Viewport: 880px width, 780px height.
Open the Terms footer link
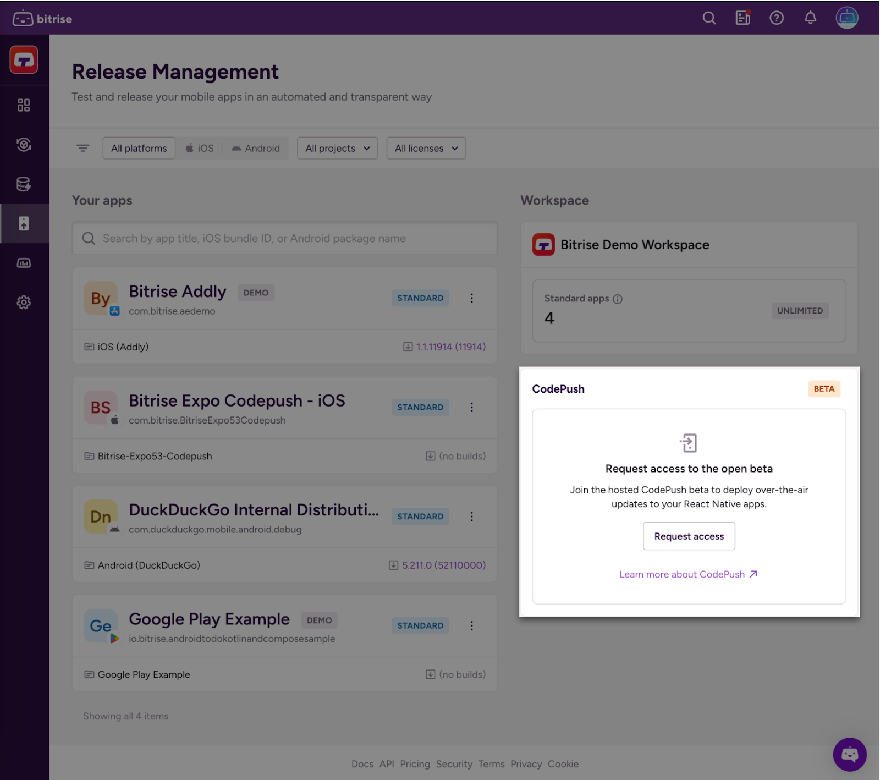(x=492, y=764)
